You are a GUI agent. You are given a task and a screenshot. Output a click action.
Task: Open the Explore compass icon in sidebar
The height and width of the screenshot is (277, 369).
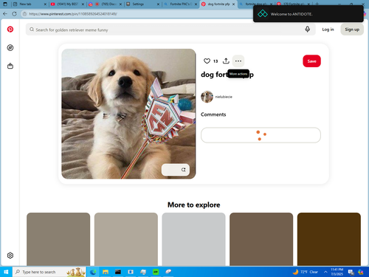pyautogui.click(x=10, y=48)
